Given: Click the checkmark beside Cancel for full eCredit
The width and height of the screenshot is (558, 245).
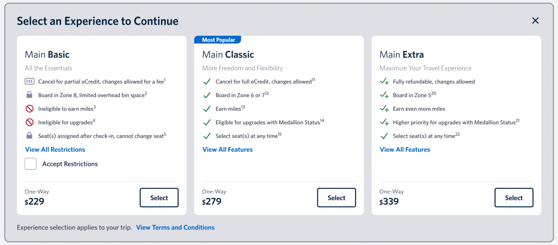Looking at the screenshot, I should [207, 82].
